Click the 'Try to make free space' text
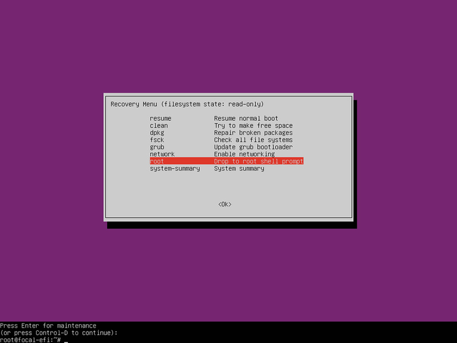Screen dimensions: 457x343 click(x=253, y=126)
